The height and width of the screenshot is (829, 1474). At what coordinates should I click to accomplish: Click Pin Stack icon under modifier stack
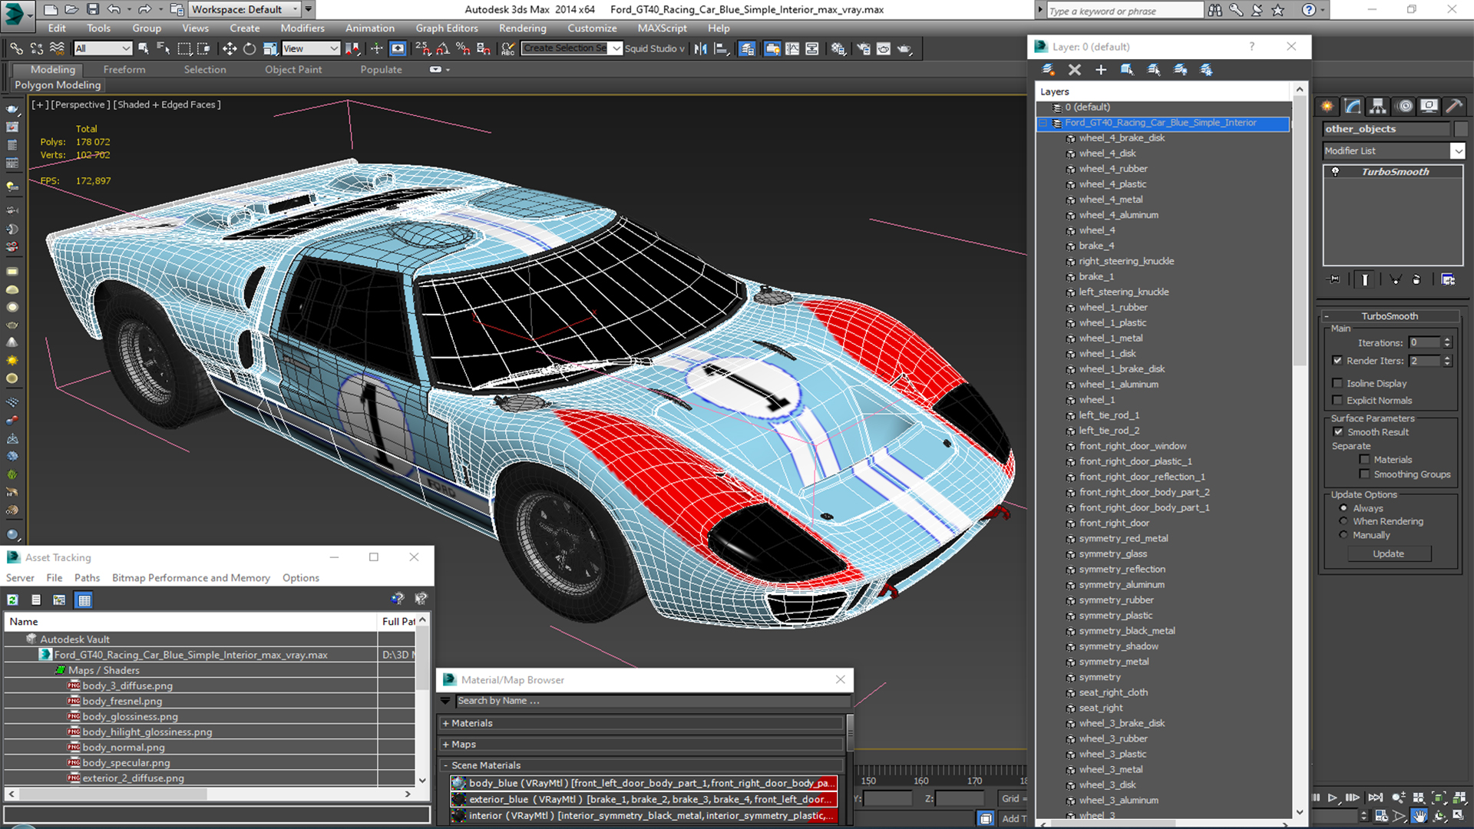(1334, 279)
